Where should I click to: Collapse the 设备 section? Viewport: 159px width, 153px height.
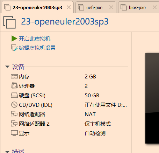(7, 67)
